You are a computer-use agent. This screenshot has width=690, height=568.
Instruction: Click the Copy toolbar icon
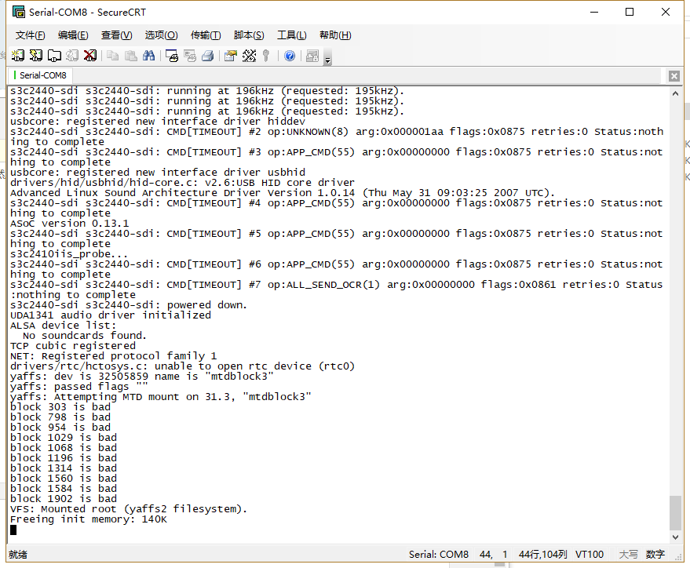pyautogui.click(x=113, y=56)
